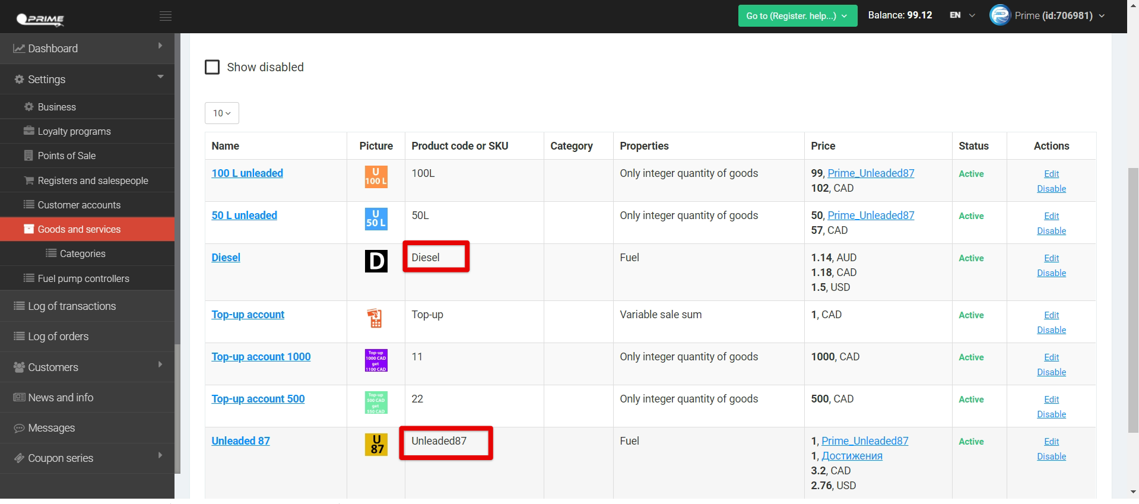1139x504 pixels.
Task: Click the hamburger menu icon in header
Action: click(166, 16)
